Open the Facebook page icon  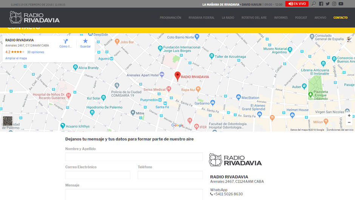pyautogui.click(x=321, y=4)
